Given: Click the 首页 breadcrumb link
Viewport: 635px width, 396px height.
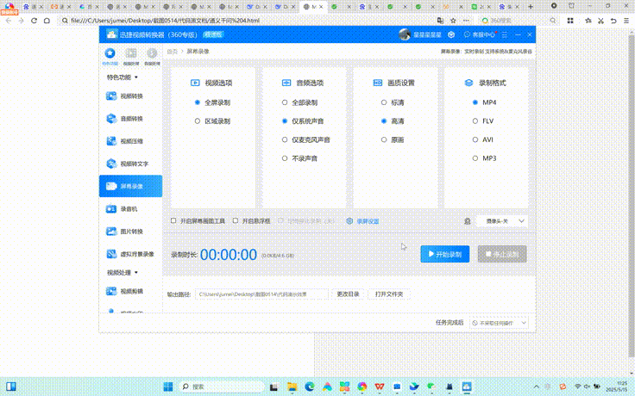Looking at the screenshot, I should point(172,52).
